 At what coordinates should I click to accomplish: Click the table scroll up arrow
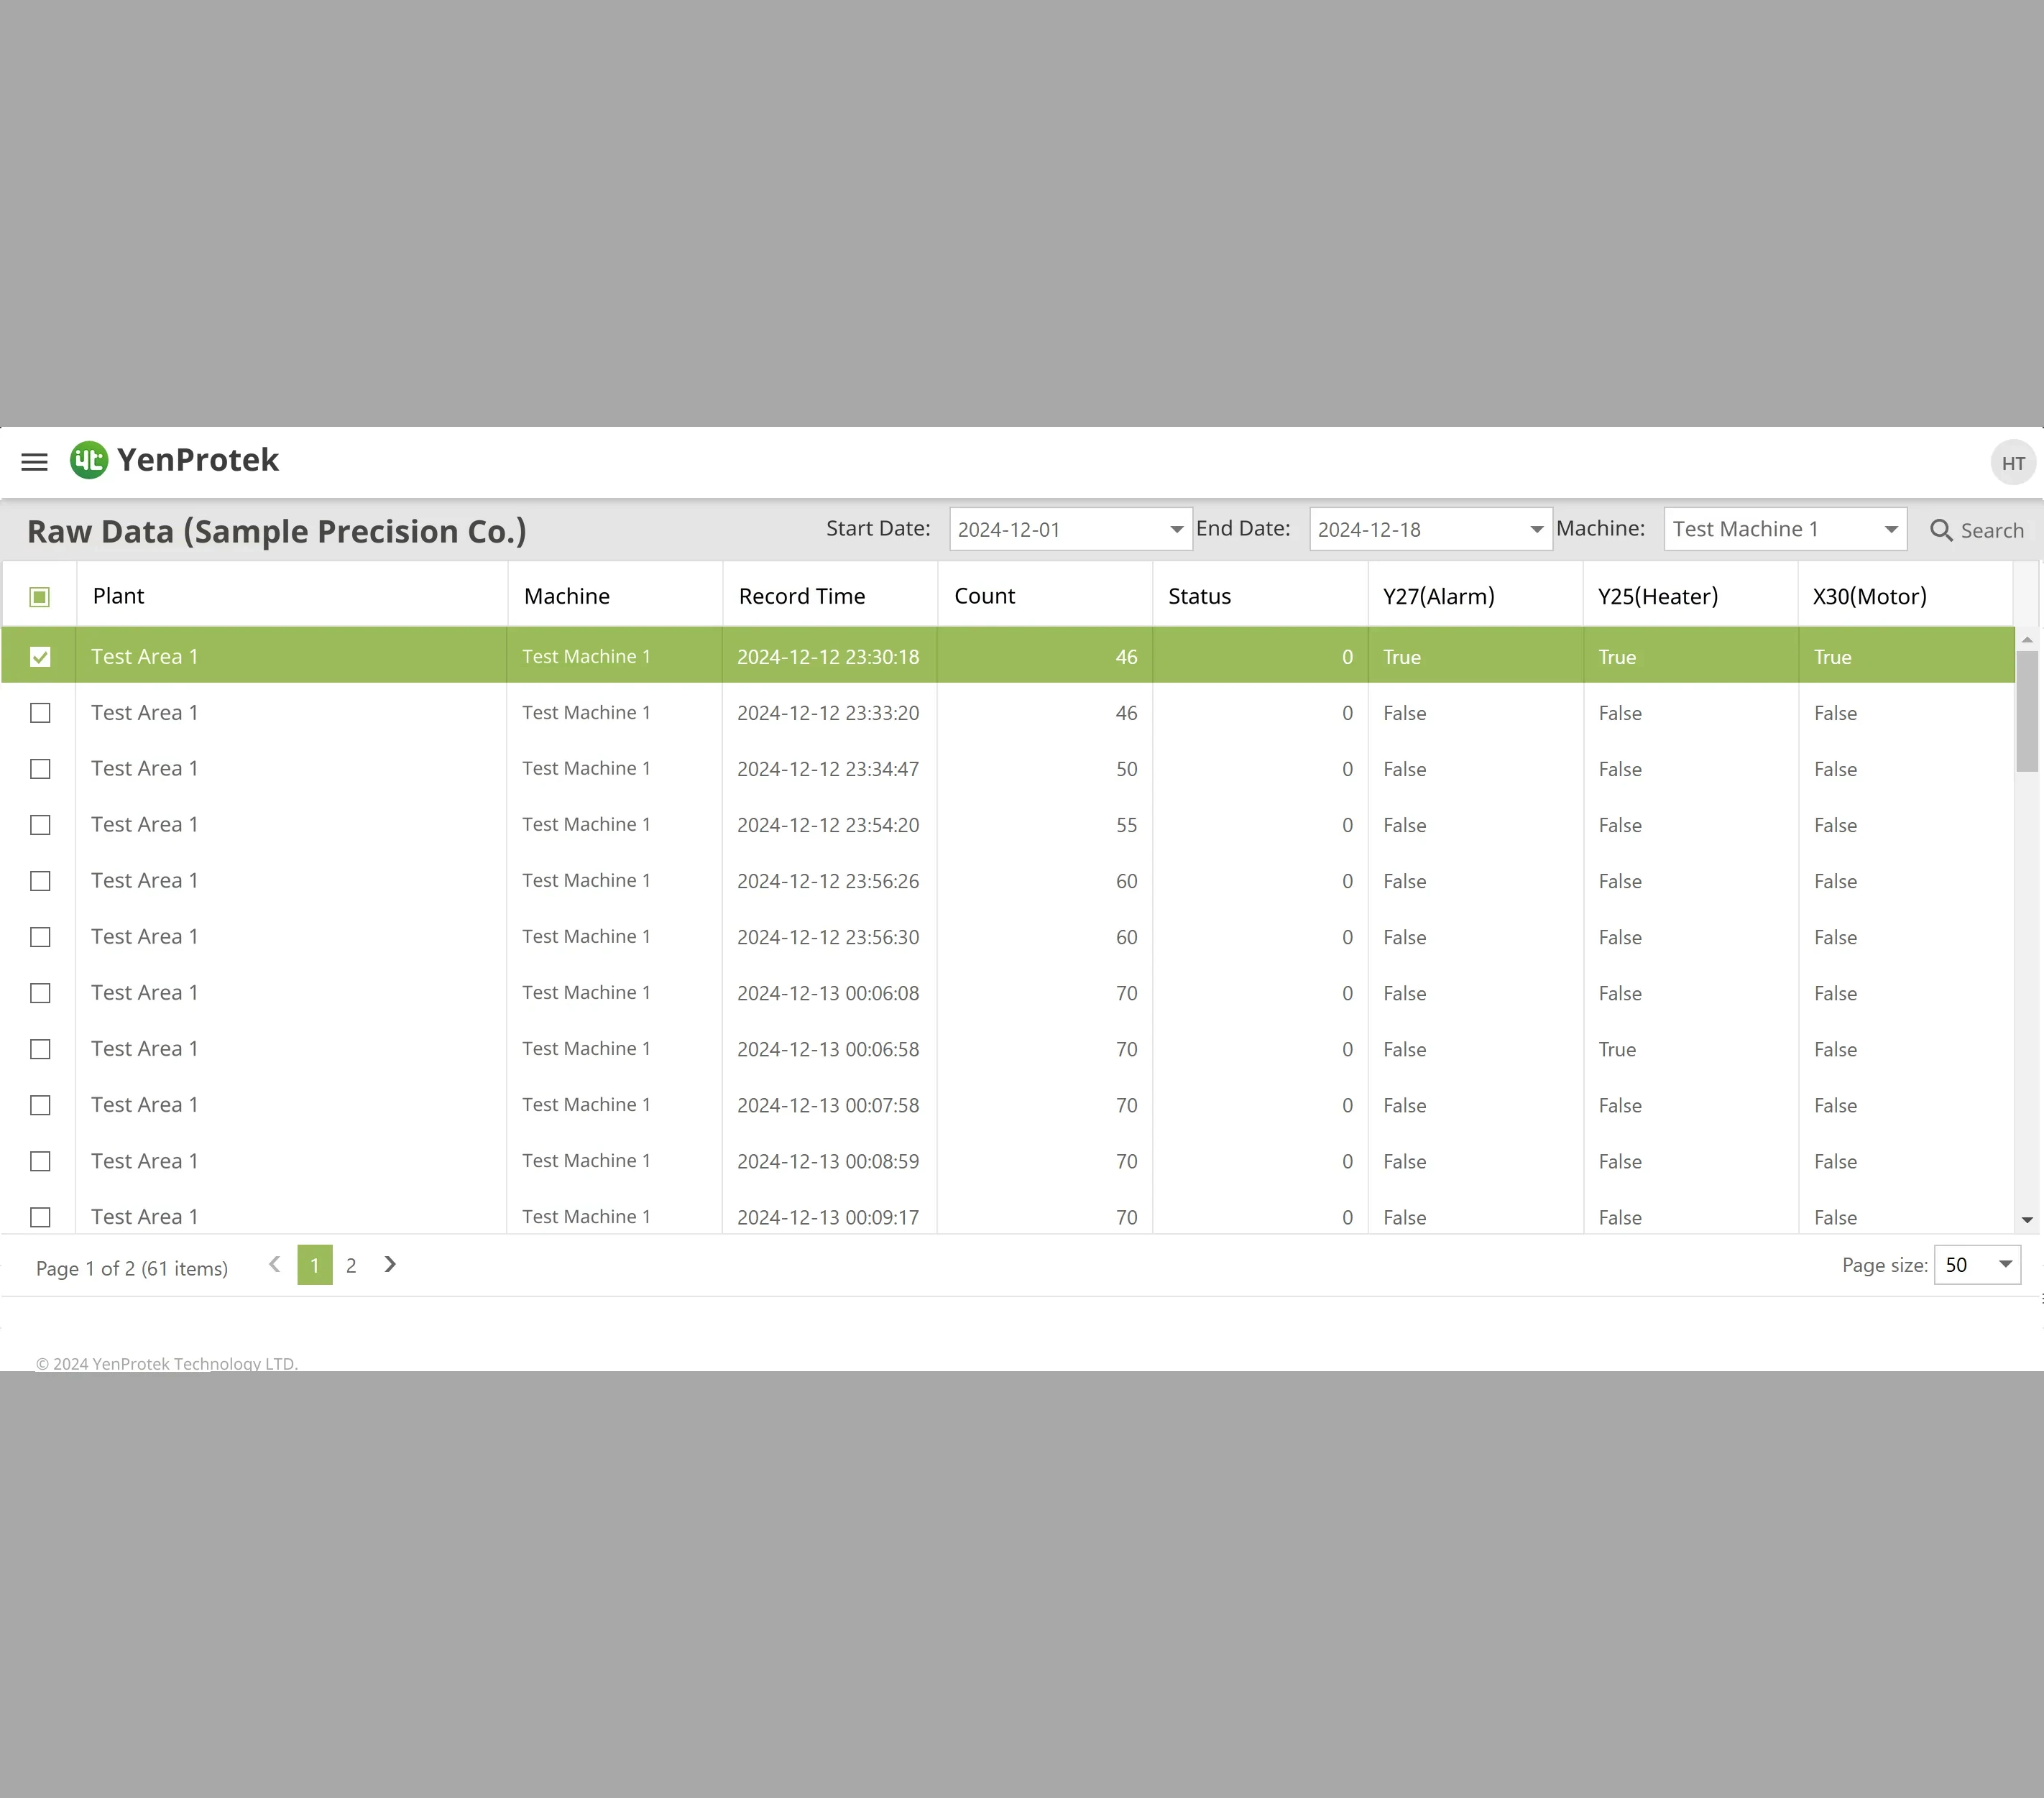2027,639
